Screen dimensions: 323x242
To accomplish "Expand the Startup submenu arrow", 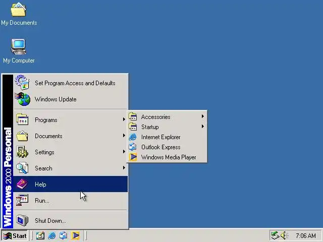I will [203, 127].
